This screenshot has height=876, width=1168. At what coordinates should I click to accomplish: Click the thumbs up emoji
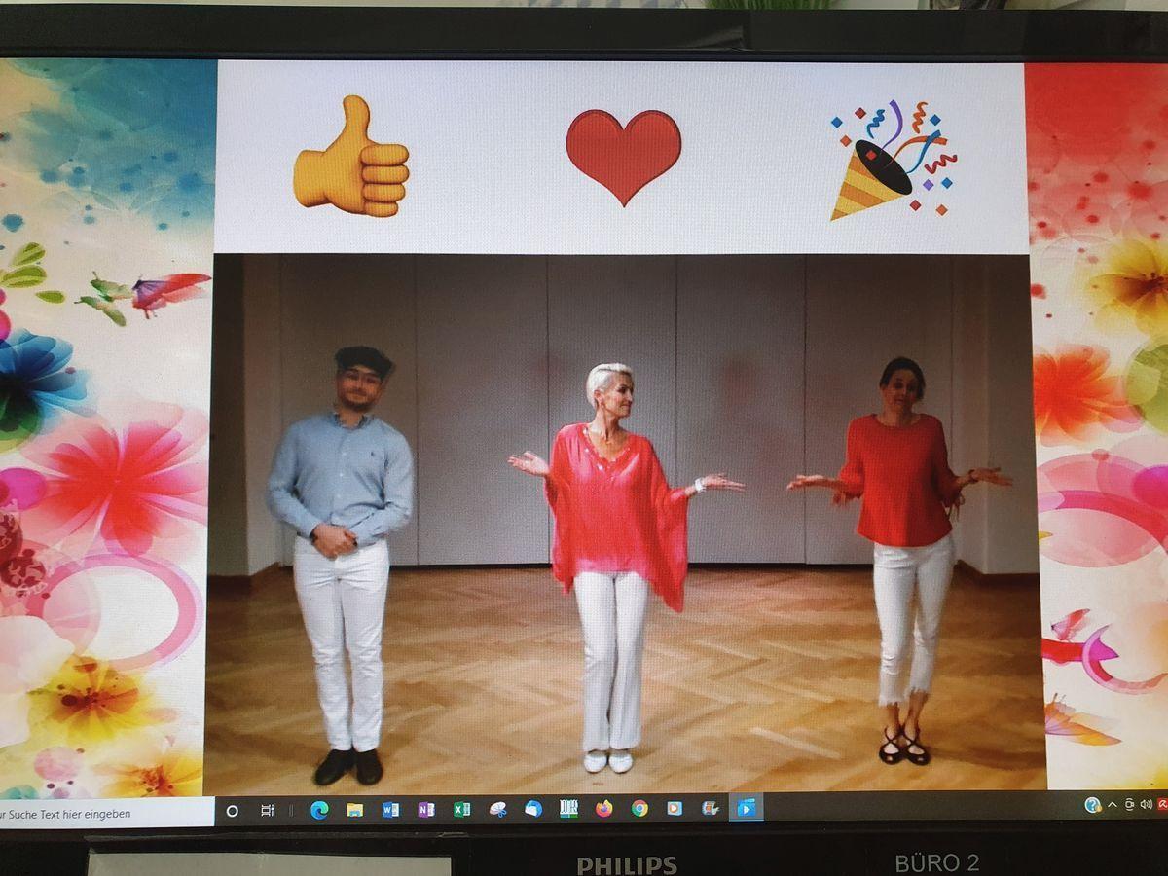(x=351, y=158)
